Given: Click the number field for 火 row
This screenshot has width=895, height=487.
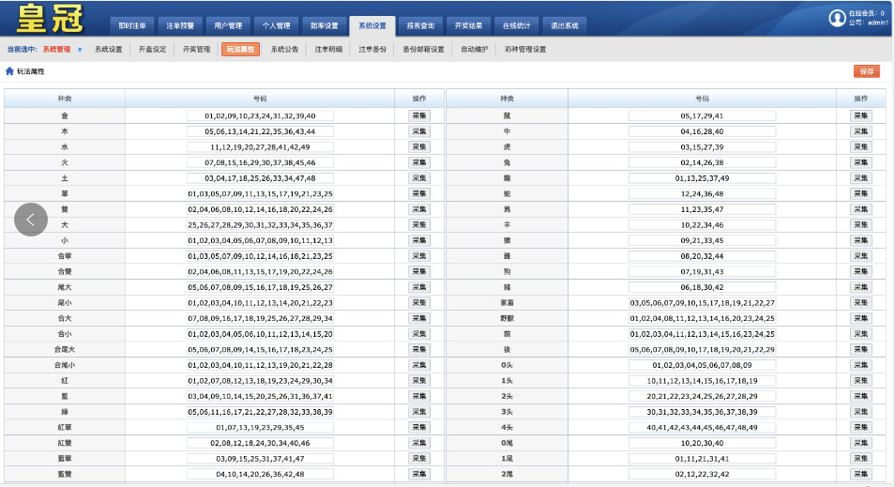Looking at the screenshot, I should (260, 162).
